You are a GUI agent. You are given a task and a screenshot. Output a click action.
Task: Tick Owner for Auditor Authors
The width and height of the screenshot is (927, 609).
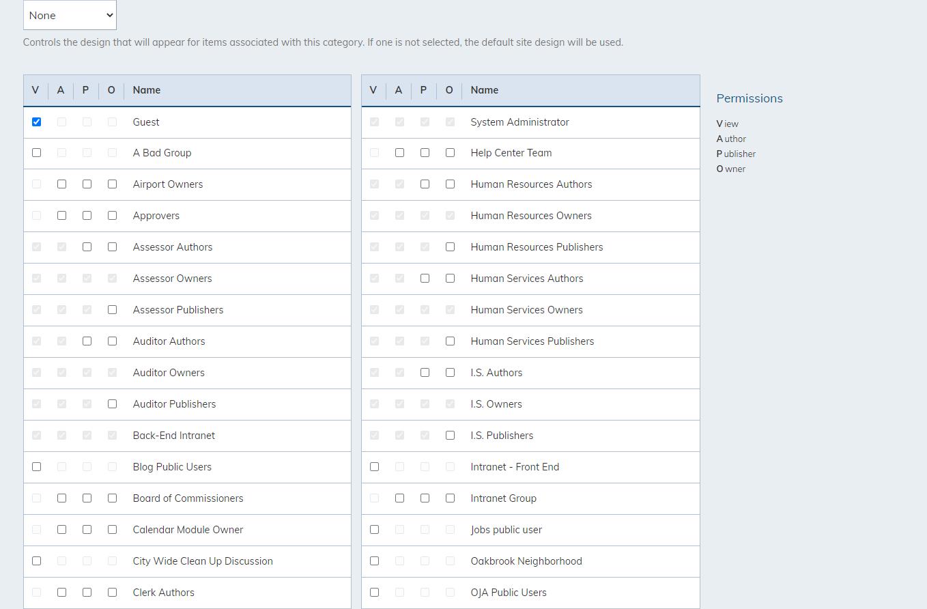[x=113, y=341]
